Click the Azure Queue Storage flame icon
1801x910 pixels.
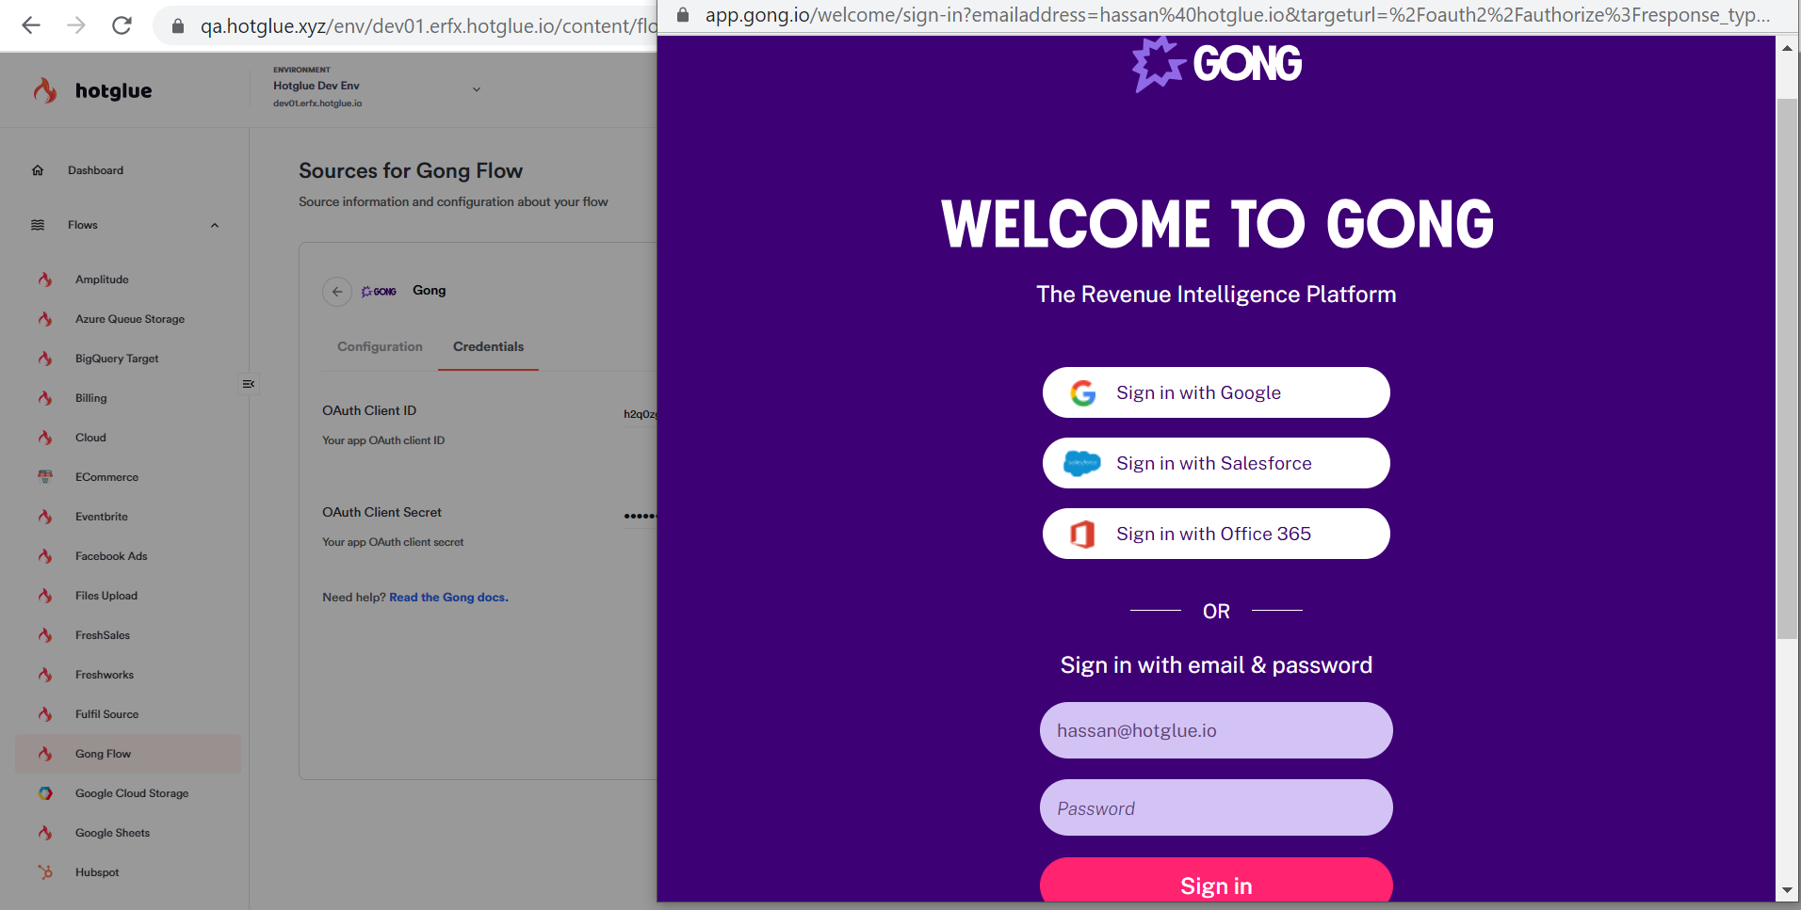click(45, 319)
